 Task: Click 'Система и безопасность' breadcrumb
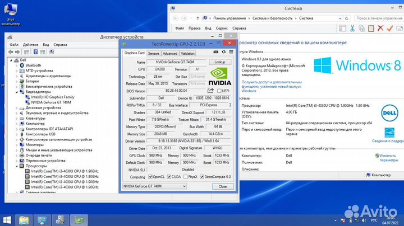(272, 18)
